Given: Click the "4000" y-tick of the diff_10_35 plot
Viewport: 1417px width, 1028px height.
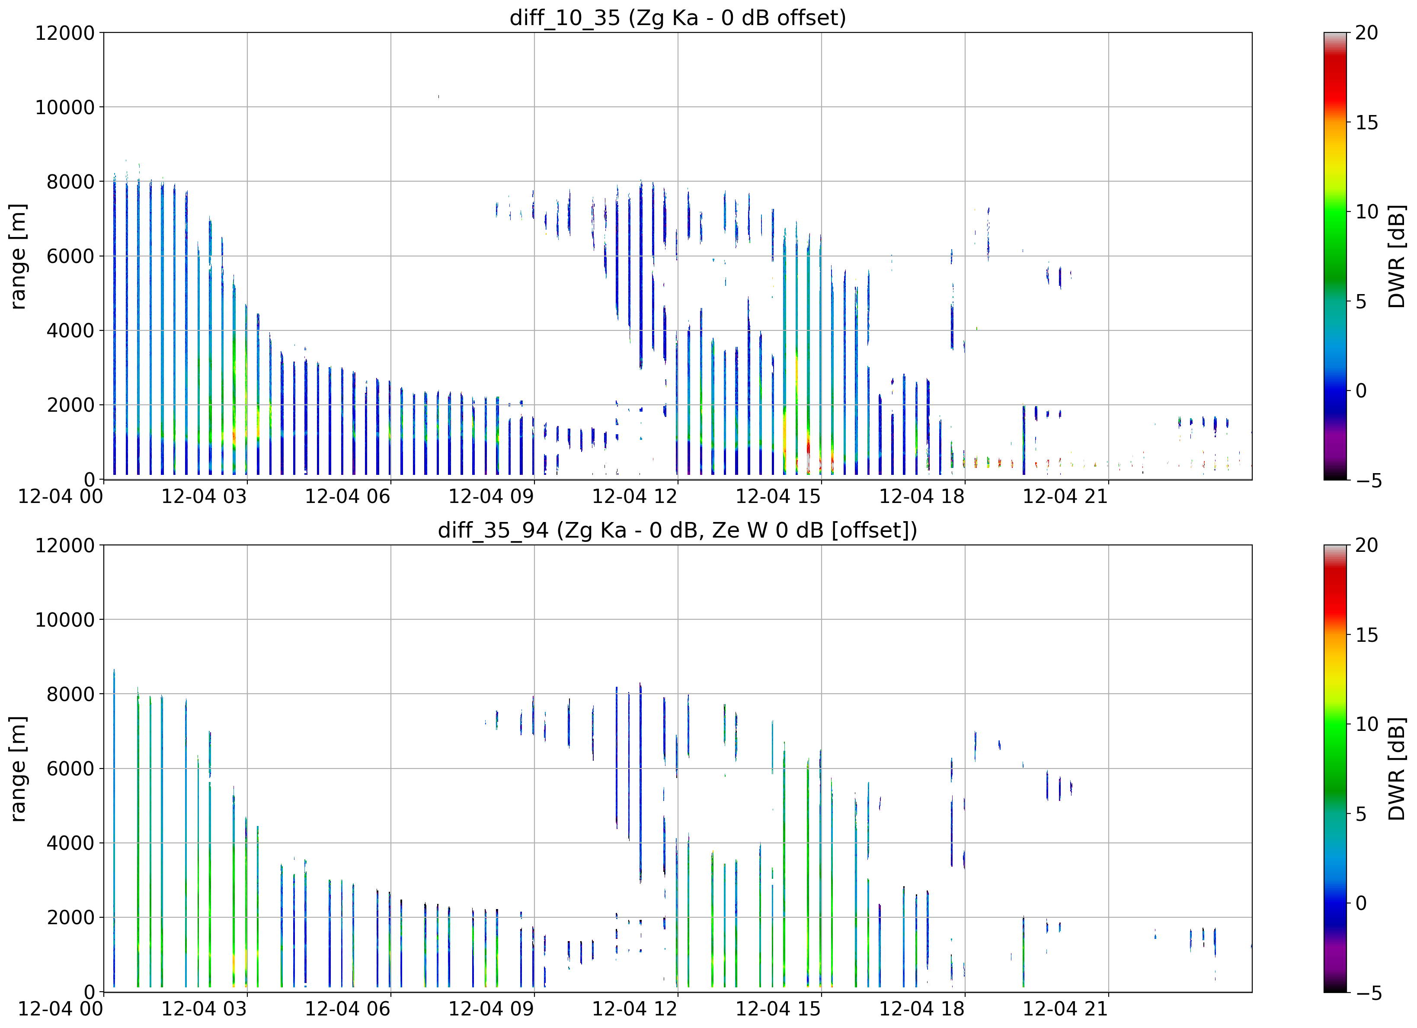Looking at the screenshot, I should (x=70, y=330).
